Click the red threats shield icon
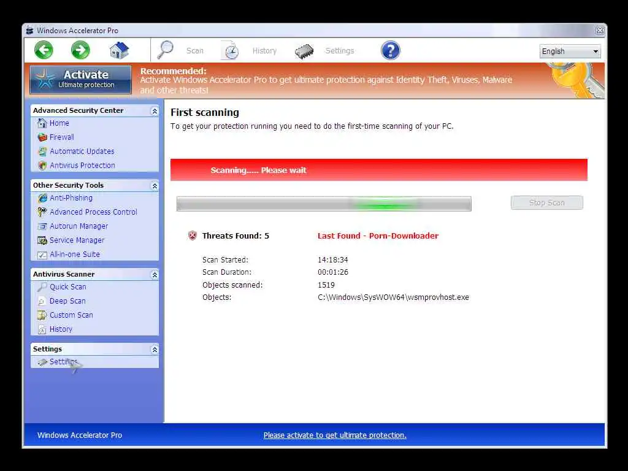The width and height of the screenshot is (628, 471). point(192,235)
